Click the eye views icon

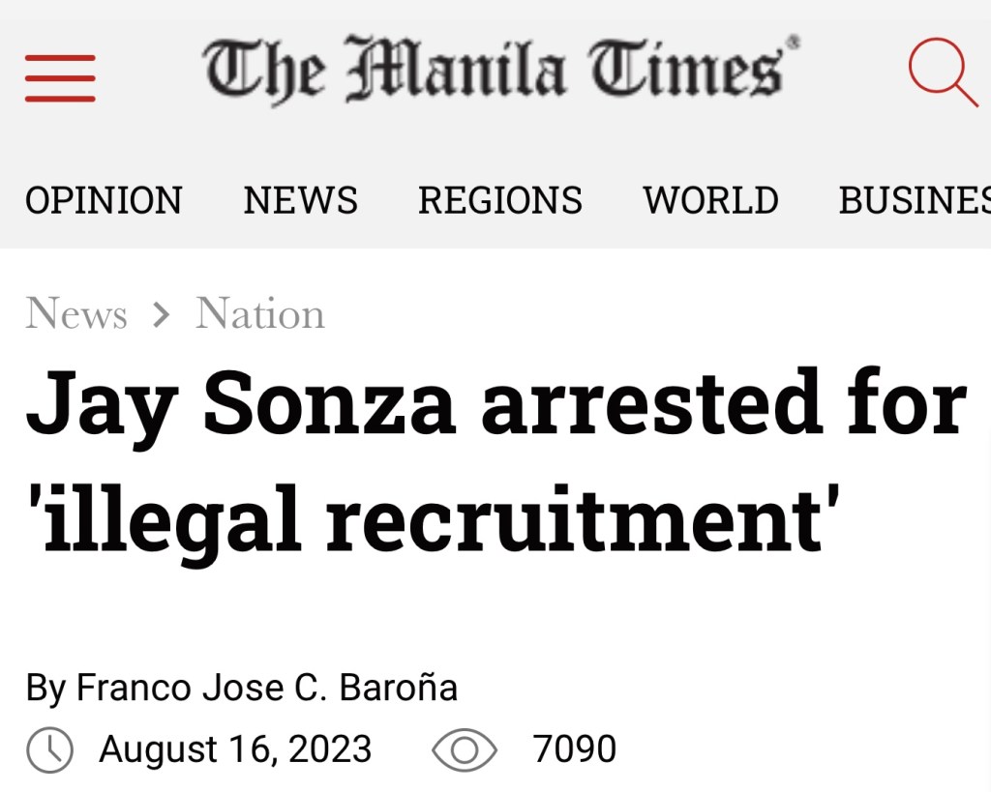[x=465, y=750]
